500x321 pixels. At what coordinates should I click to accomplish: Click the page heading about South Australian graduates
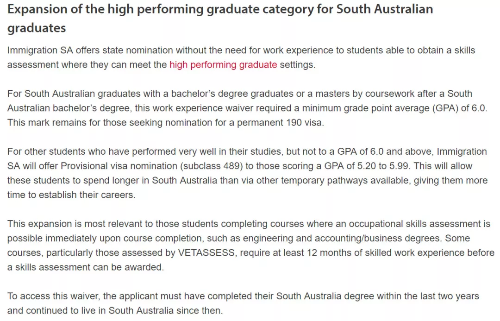[220, 18]
